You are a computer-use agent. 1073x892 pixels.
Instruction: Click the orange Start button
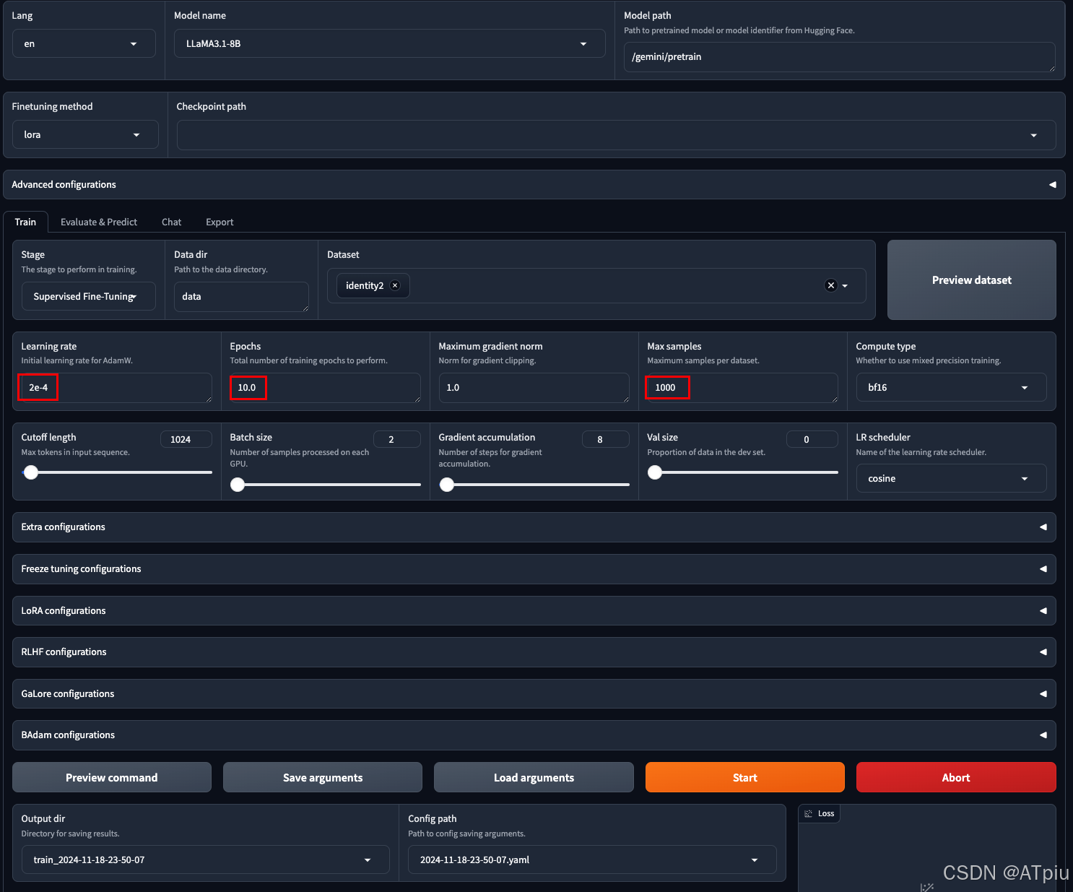[x=744, y=777]
